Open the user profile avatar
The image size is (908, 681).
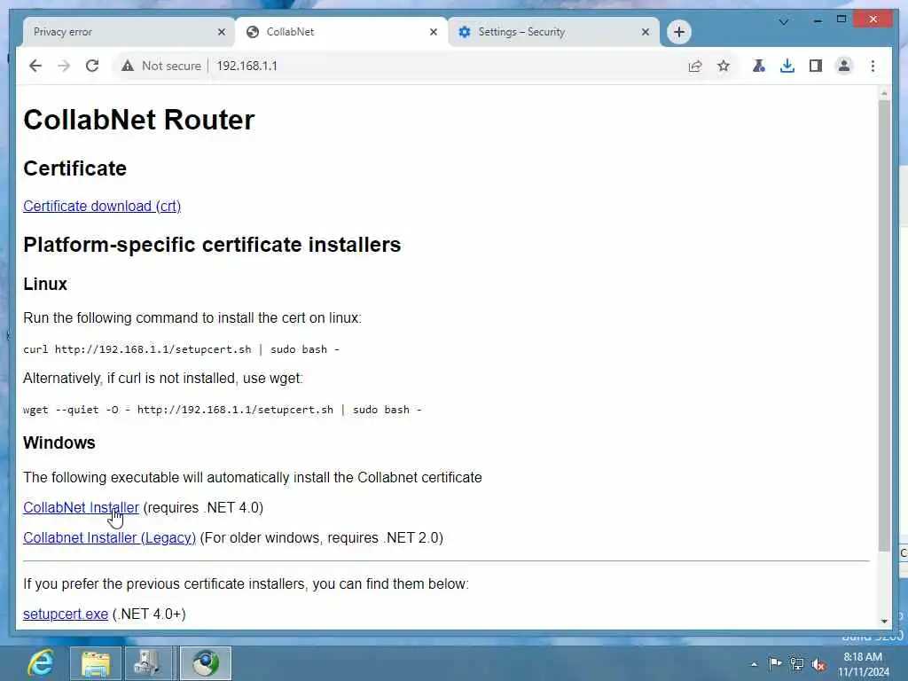pyautogui.click(x=844, y=66)
